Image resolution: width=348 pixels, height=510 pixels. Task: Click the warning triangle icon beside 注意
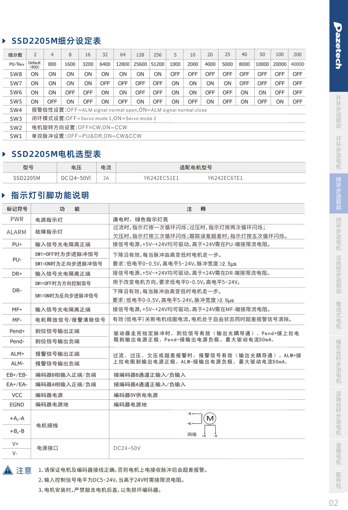pos(8,470)
